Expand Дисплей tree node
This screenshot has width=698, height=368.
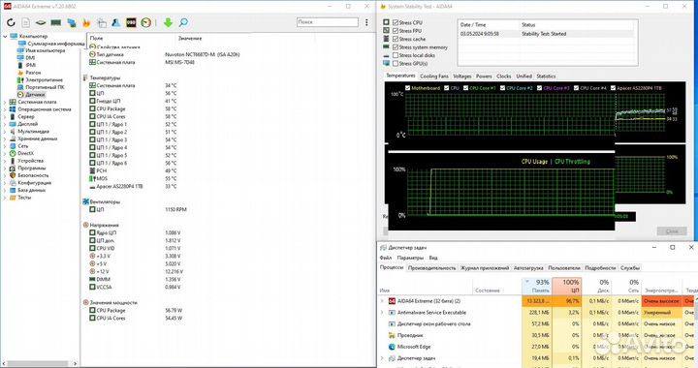point(5,124)
